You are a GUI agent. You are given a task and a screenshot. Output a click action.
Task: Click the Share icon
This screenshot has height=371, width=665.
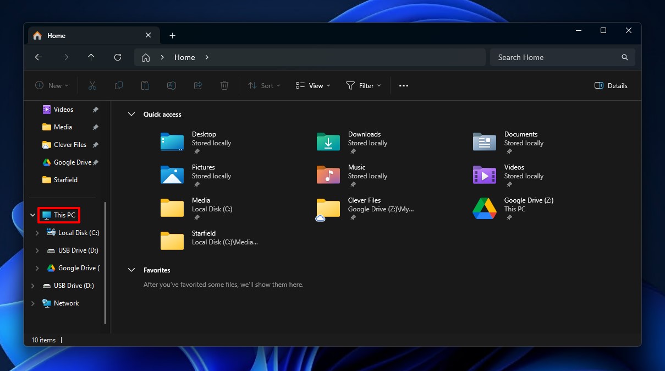(x=198, y=85)
